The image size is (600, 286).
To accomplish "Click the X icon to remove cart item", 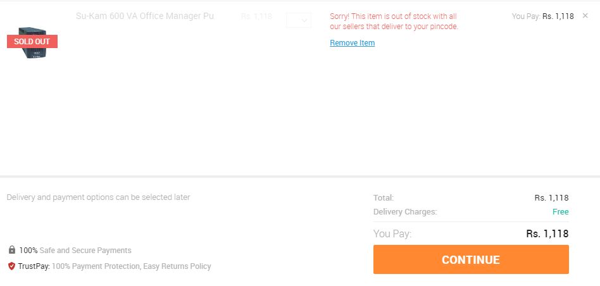I will coord(585,16).
